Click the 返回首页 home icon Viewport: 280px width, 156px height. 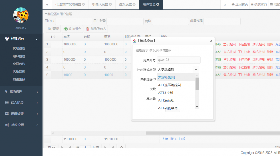tap(233, 4)
